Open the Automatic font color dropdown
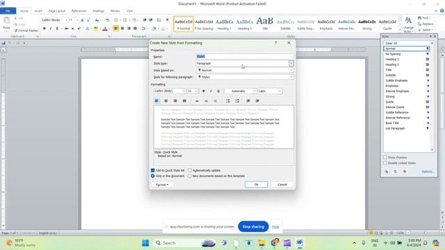This screenshot has height=250, width=445. coord(254,91)
